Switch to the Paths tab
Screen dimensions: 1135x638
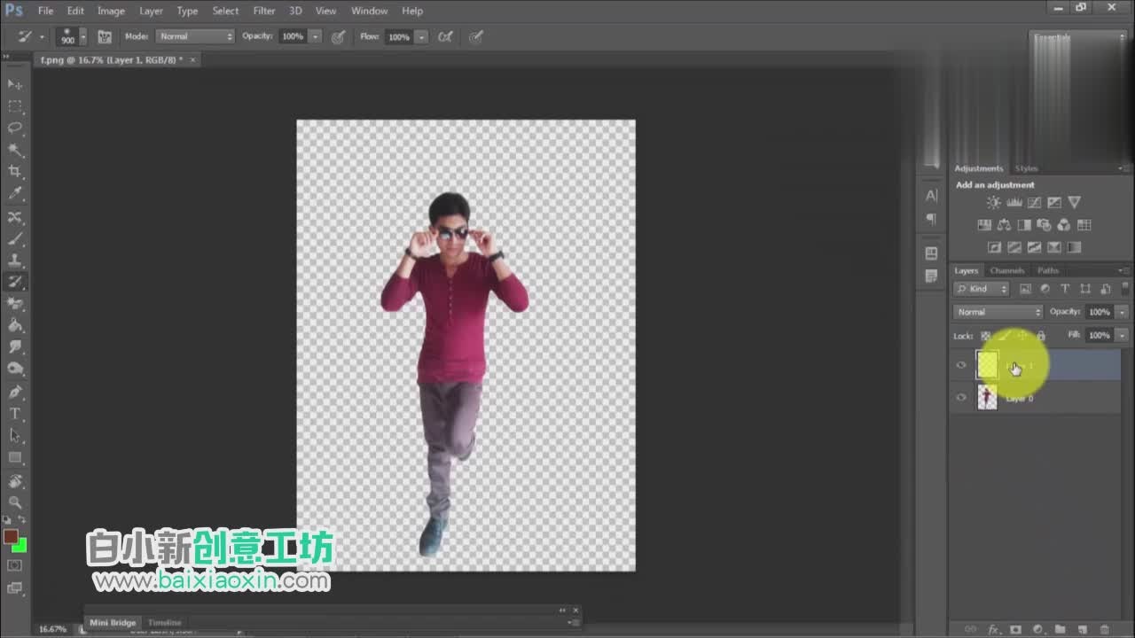(1048, 270)
